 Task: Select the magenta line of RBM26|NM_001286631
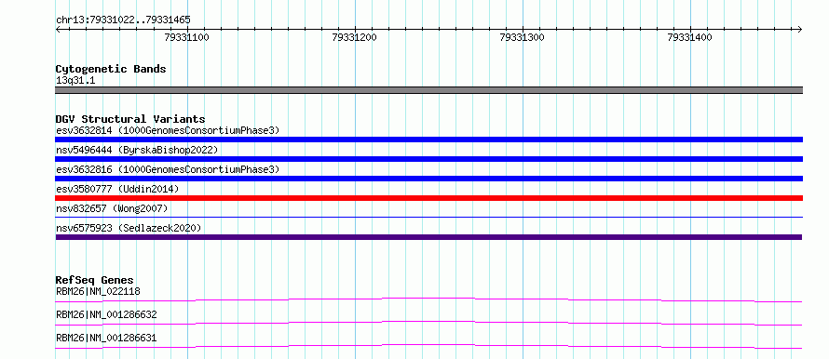(x=428, y=346)
